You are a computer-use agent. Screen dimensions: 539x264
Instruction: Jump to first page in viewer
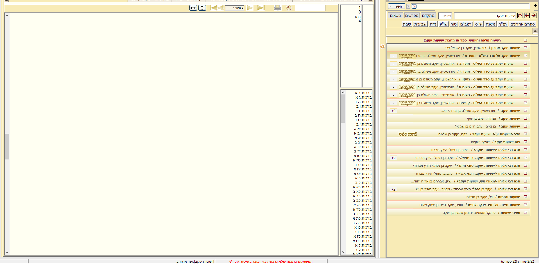click(214, 8)
